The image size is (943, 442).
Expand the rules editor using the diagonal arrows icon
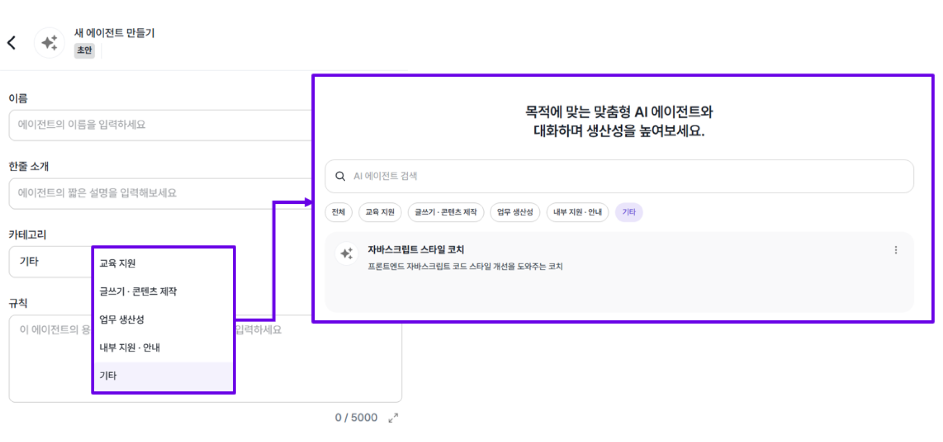(x=392, y=418)
